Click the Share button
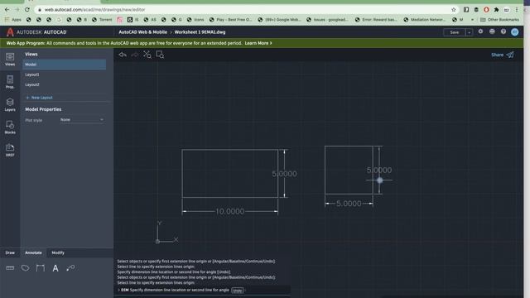Screen dimensions: 530x298 [503, 55]
